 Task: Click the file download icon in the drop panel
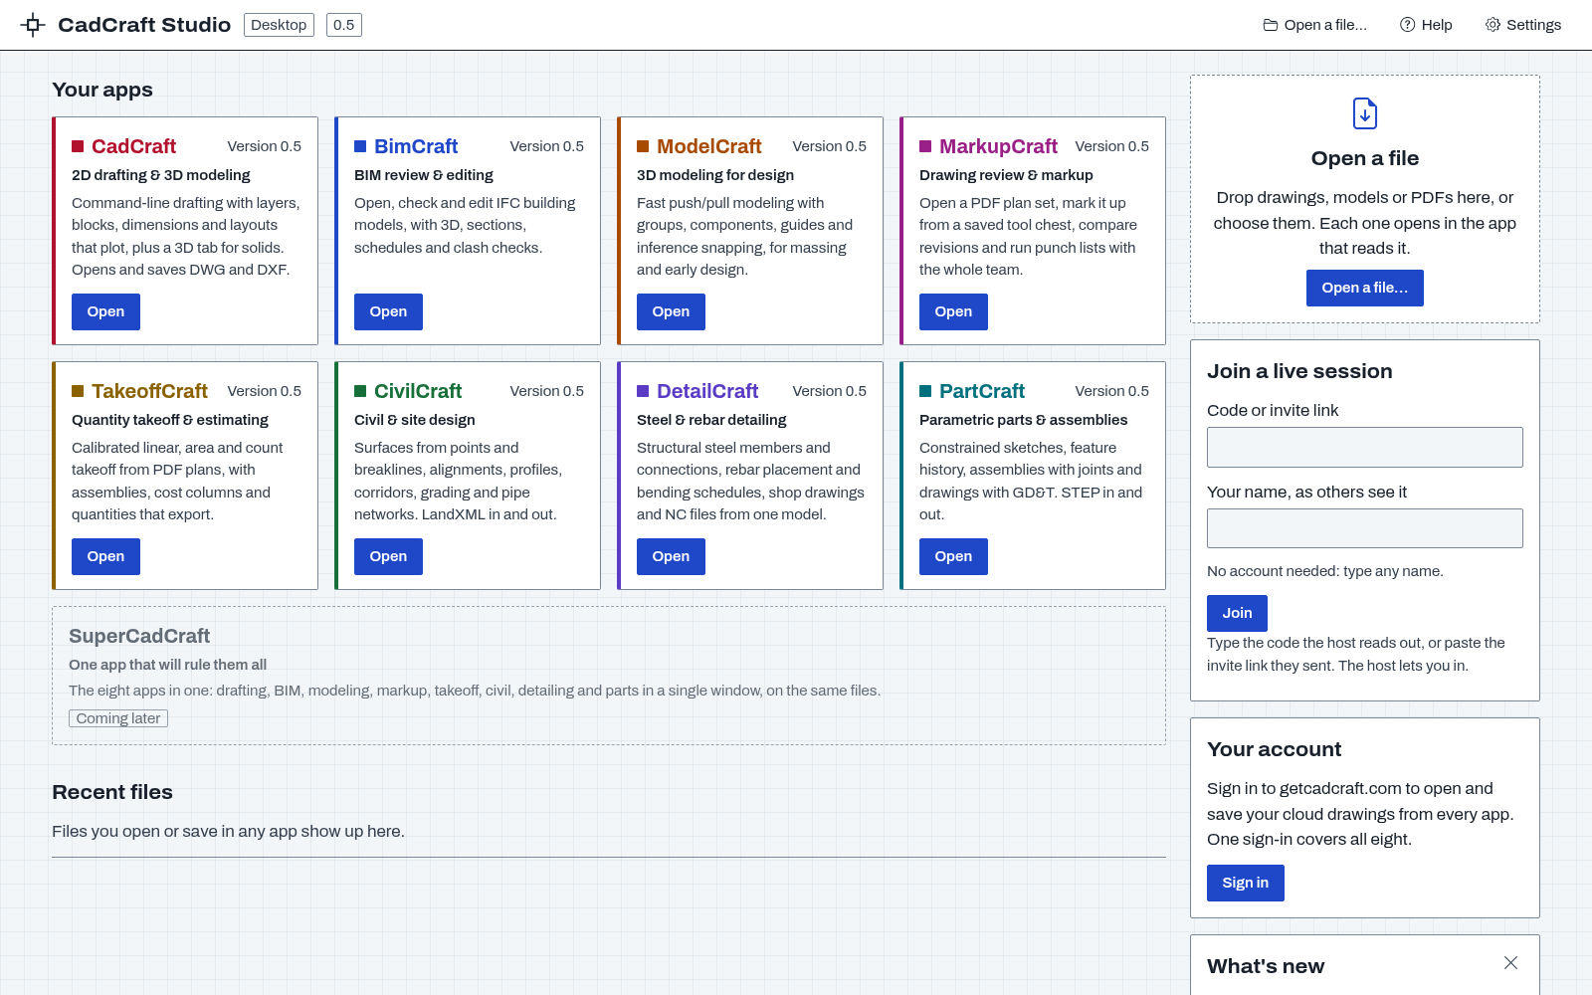pos(1365,113)
